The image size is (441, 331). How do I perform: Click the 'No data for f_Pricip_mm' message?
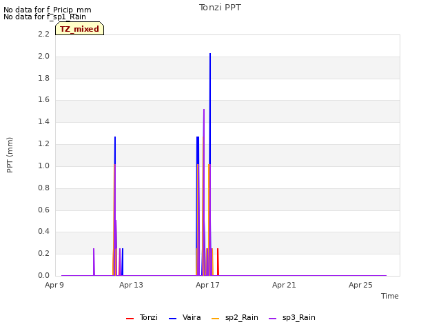(x=48, y=10)
